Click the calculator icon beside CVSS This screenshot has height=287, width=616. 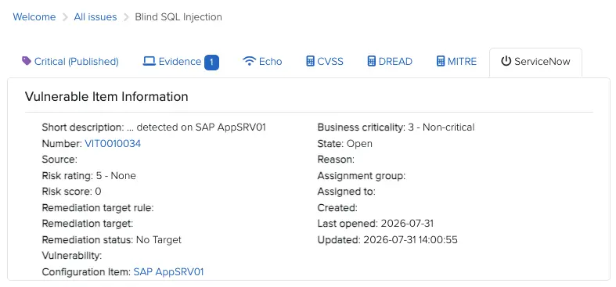pyautogui.click(x=311, y=61)
